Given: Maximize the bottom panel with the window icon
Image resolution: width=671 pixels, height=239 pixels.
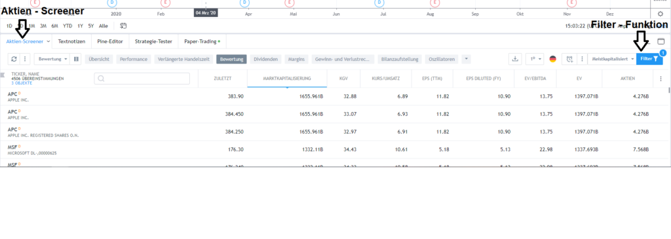Looking at the screenshot, I should tap(661, 41).
